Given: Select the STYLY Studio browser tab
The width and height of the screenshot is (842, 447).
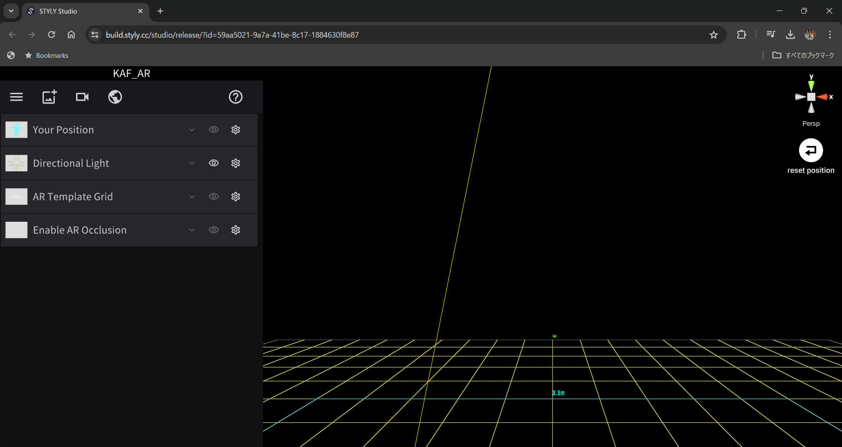Looking at the screenshot, I should tap(83, 11).
